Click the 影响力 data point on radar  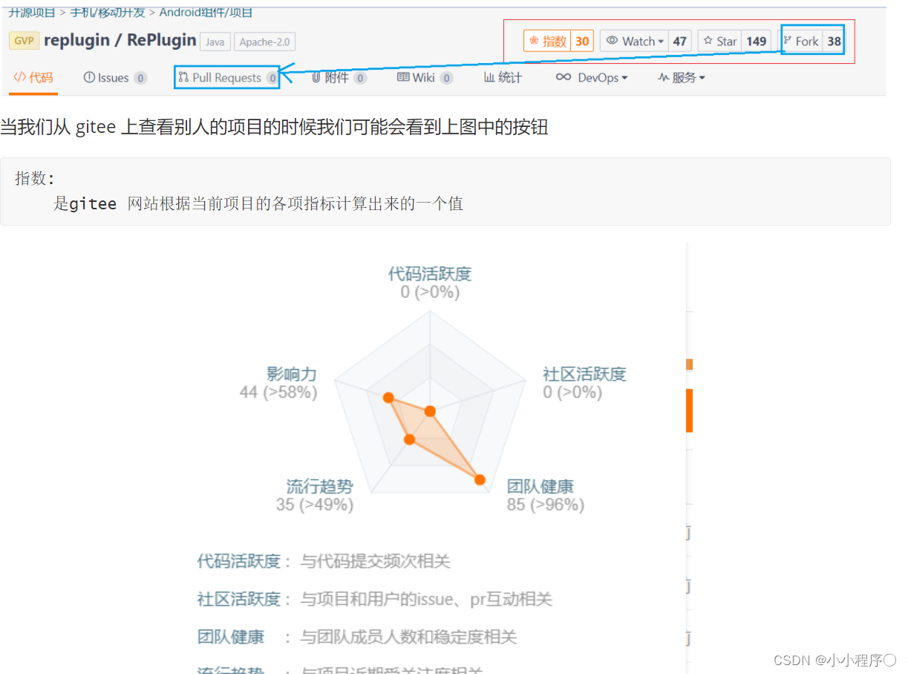click(x=388, y=398)
